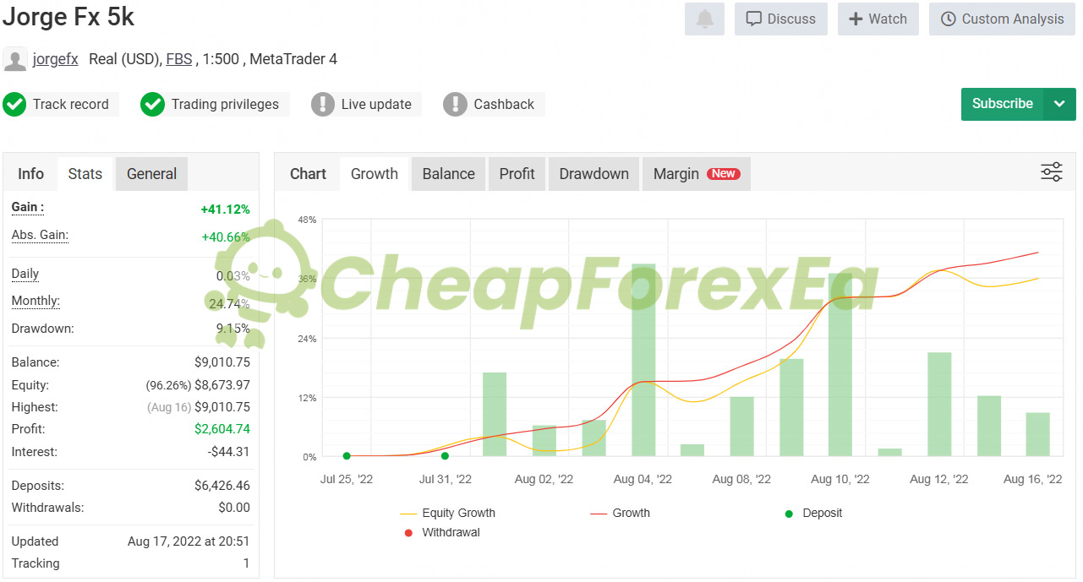Click the Cashback warning icon

[x=455, y=105]
